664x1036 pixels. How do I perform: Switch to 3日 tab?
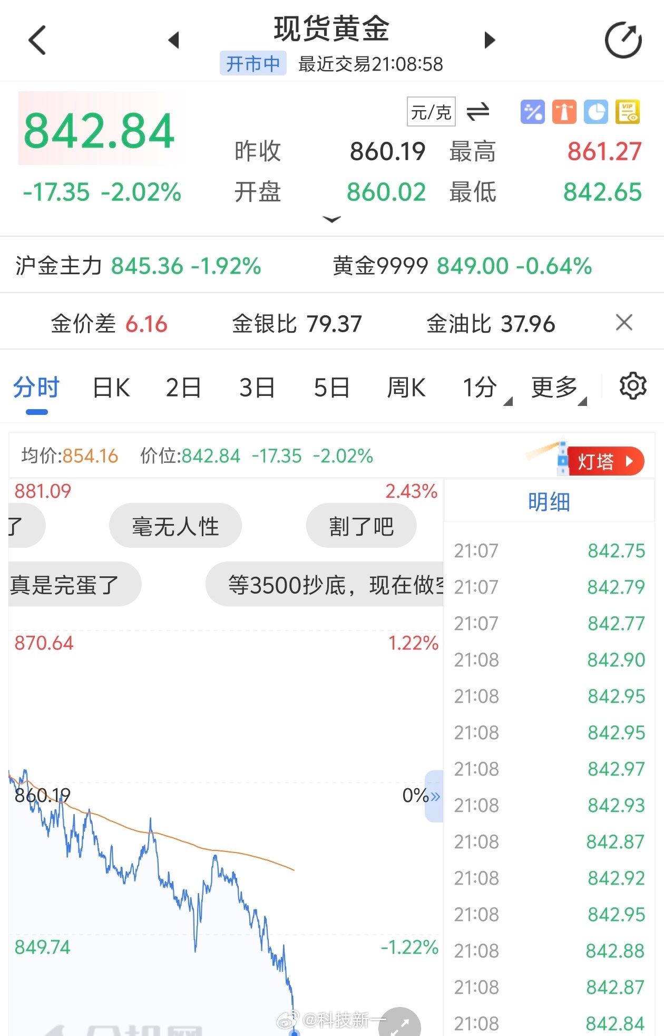[x=257, y=388]
